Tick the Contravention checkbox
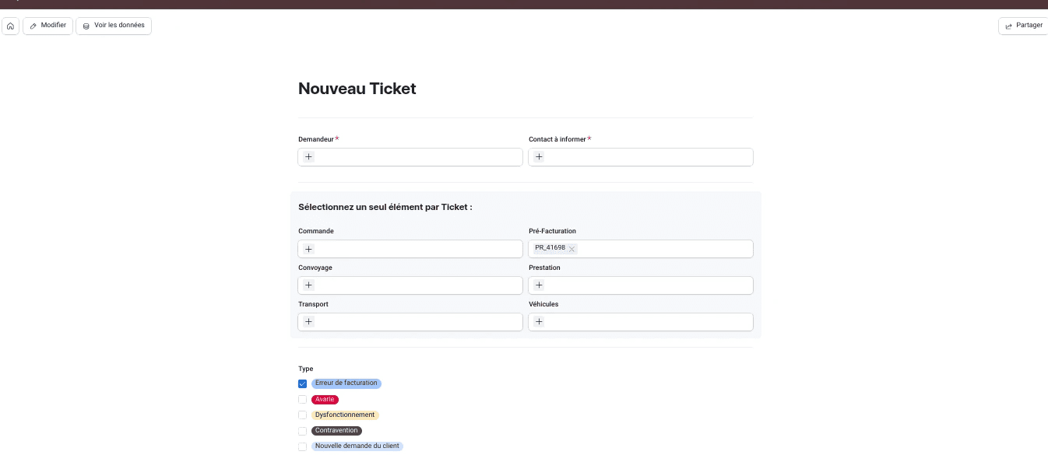The image size is (1048, 455). pos(303,431)
